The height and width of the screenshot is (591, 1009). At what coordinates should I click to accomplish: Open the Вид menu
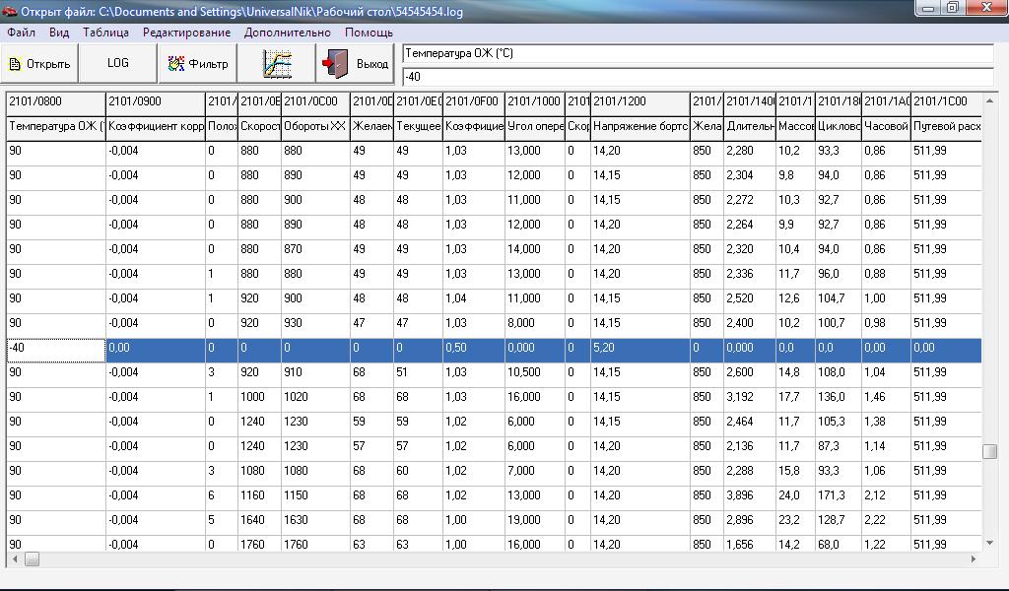pos(58,33)
